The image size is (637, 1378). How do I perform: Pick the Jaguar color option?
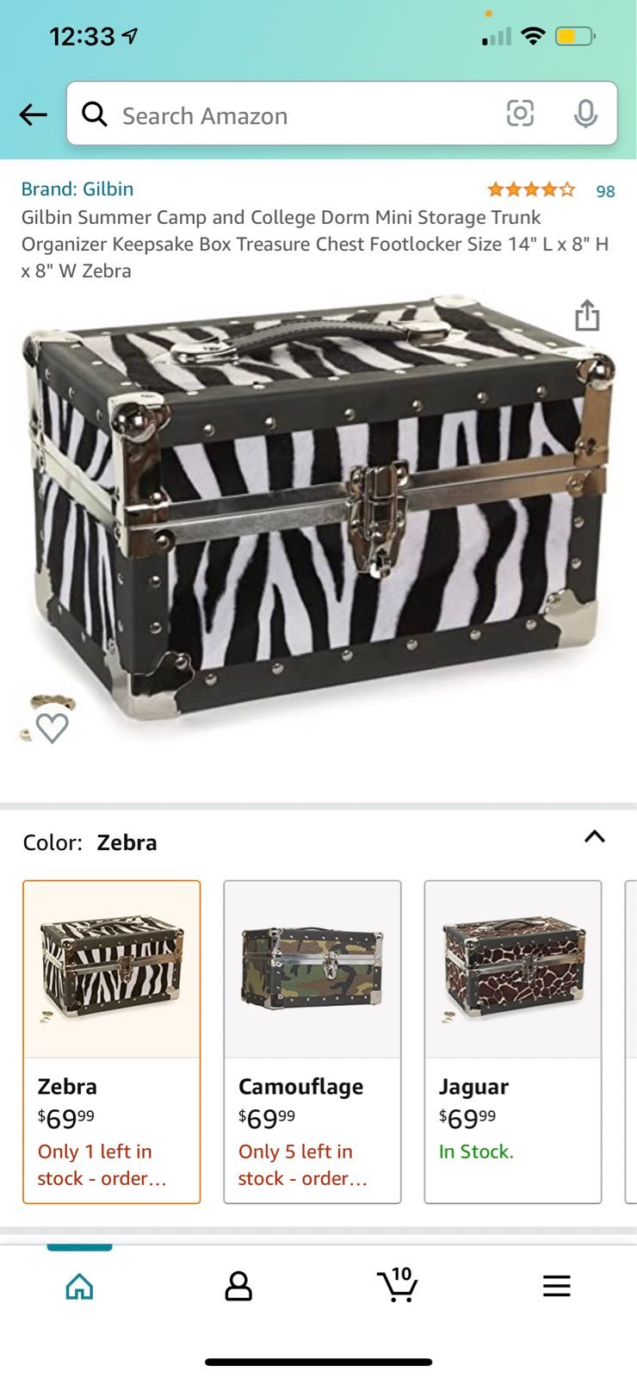click(x=513, y=1042)
